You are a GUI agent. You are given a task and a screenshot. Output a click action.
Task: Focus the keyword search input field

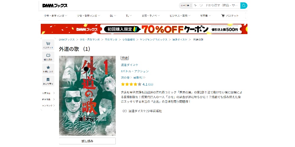(216, 6)
